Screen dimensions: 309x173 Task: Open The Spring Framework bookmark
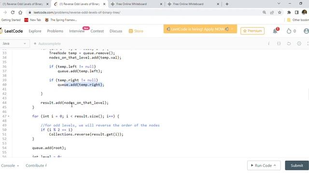[x=61, y=20]
